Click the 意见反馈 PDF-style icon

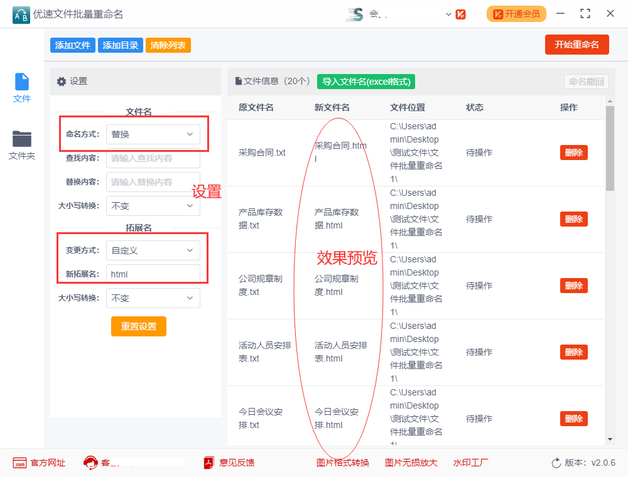pos(208,463)
